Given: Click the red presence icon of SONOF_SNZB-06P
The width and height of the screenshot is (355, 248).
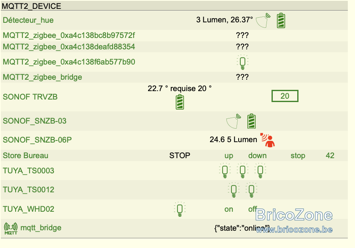Looking at the screenshot, I should tap(267, 140).
